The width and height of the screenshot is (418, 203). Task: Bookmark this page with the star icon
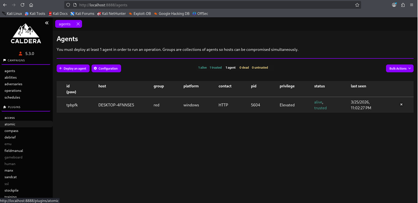pyautogui.click(x=357, y=5)
